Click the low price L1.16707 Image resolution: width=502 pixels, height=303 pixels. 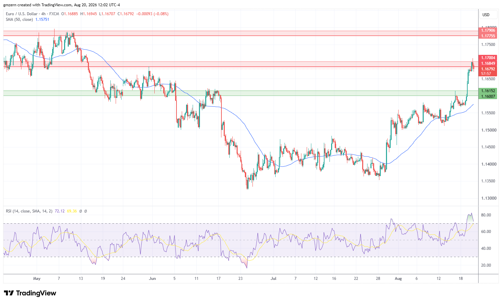107,14
